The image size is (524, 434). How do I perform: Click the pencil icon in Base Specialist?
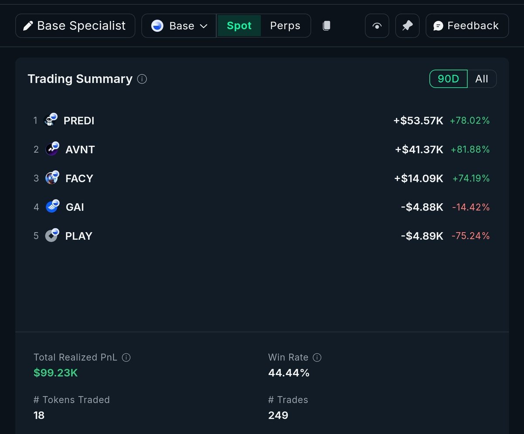point(28,26)
